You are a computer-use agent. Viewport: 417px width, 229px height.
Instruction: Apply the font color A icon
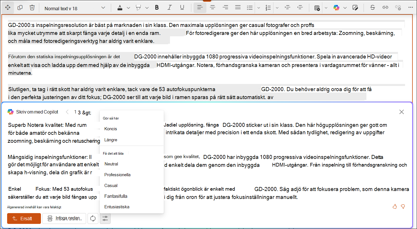pyautogui.click(x=120, y=8)
